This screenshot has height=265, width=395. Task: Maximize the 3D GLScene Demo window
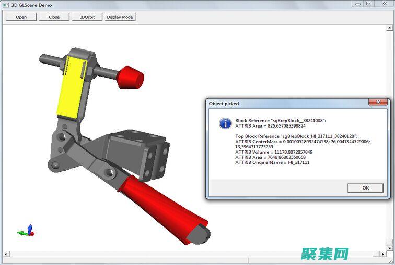pos(369,3)
